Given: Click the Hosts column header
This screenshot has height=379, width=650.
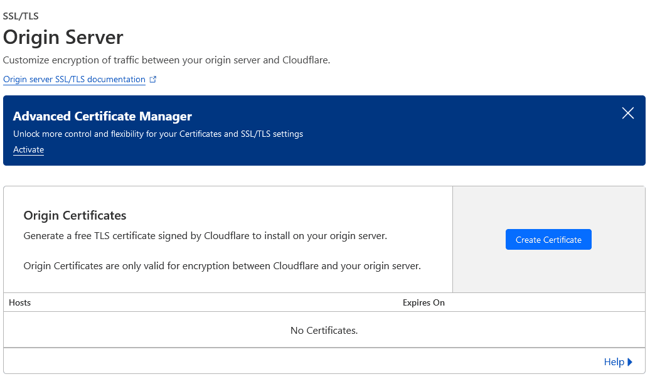Looking at the screenshot, I should point(19,302).
